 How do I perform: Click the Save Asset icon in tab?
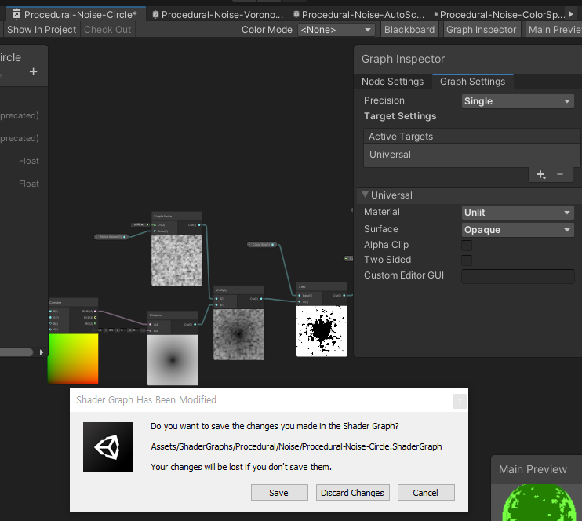tap(16, 14)
